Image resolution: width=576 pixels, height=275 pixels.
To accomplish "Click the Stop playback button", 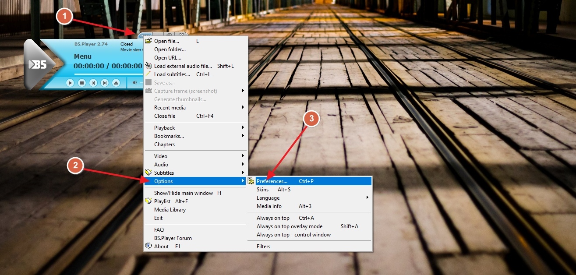I will (81, 82).
